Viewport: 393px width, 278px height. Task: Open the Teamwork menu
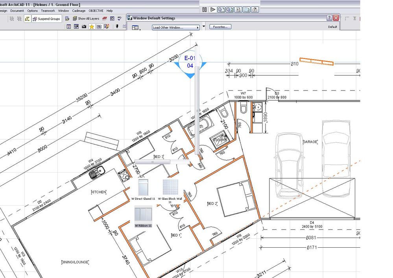coord(48,11)
